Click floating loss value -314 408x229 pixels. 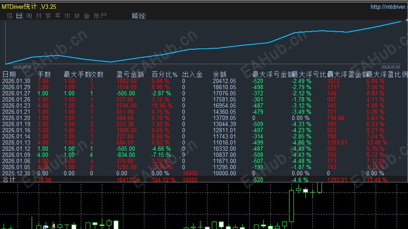click(258, 136)
